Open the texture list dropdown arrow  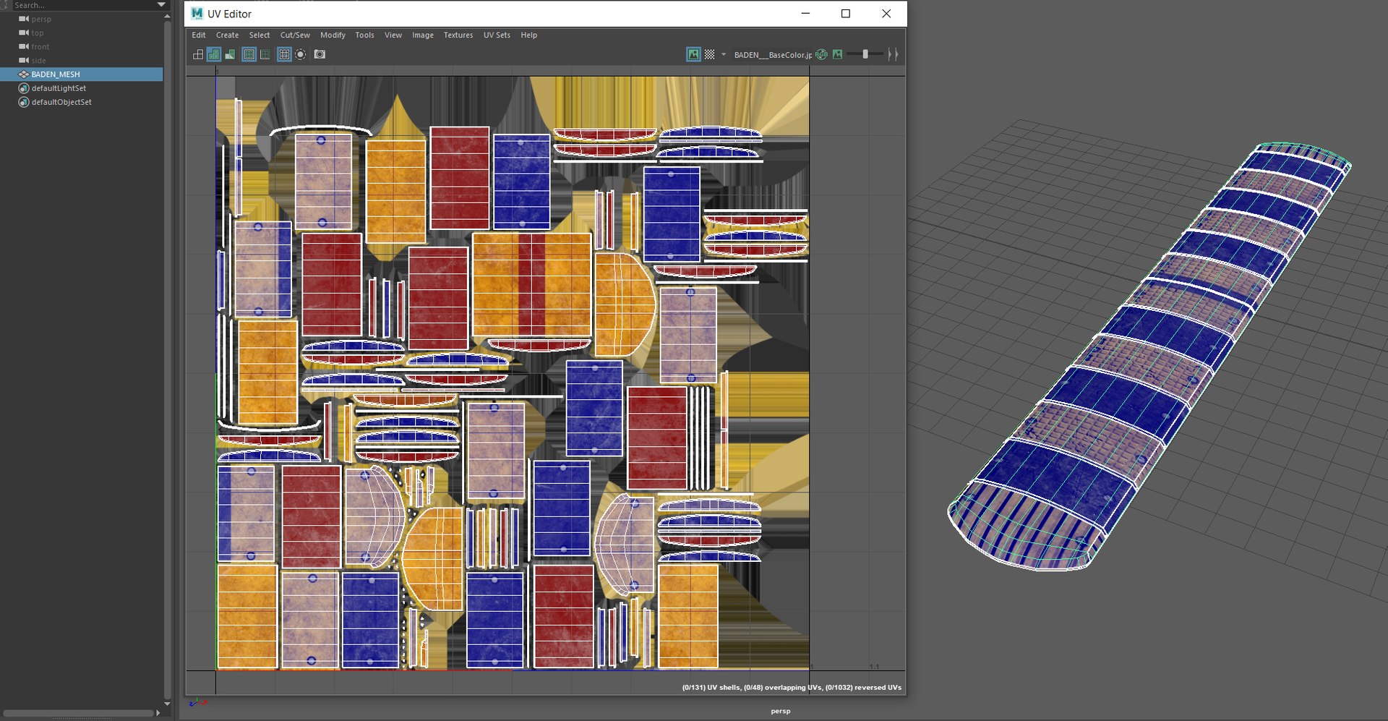coord(724,54)
